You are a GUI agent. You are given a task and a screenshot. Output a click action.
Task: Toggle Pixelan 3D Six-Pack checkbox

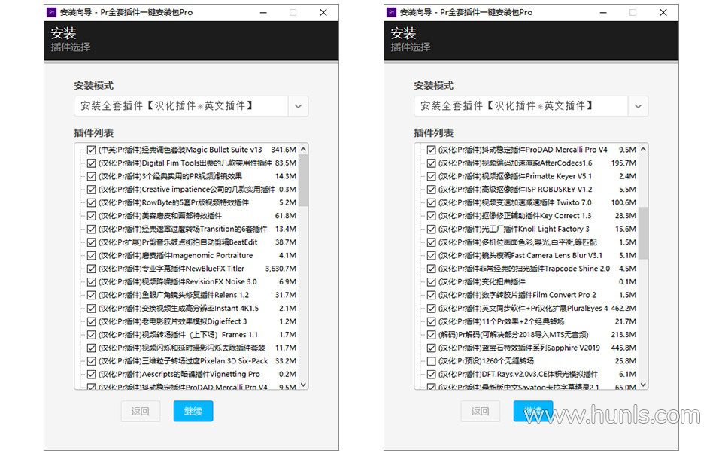pos(91,361)
